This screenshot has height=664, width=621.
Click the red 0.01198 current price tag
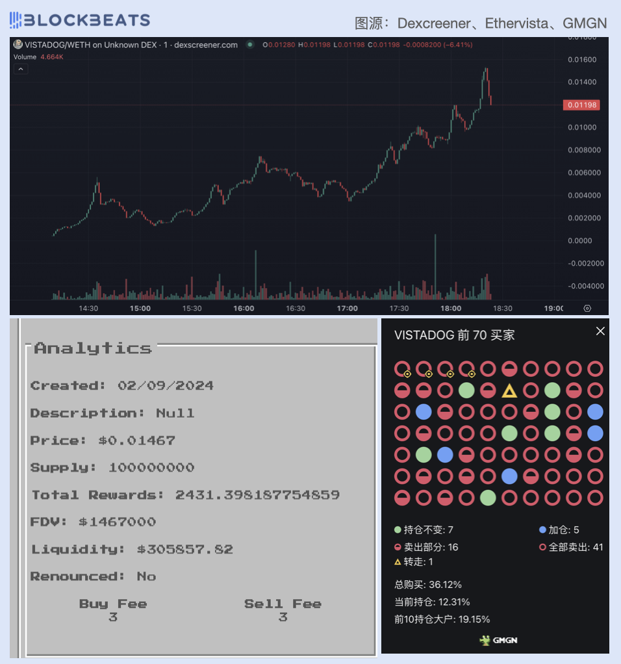(581, 105)
